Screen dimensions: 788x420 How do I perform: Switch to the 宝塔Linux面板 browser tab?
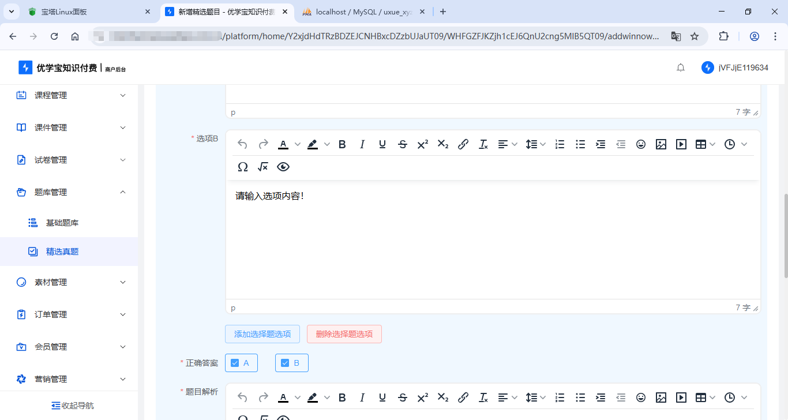pyautogui.click(x=87, y=12)
